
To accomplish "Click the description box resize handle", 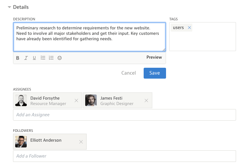I will tap(164, 50).
